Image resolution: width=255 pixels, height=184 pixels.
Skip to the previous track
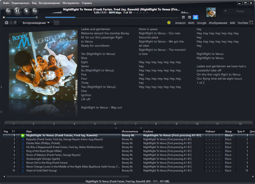coord(8,11)
